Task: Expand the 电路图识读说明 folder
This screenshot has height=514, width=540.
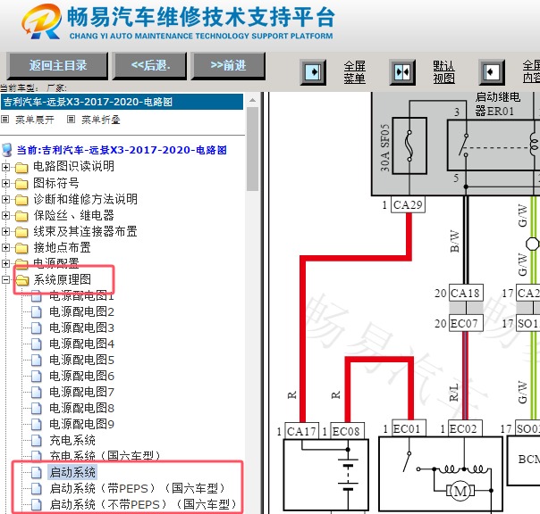Action: pyautogui.click(x=5, y=168)
